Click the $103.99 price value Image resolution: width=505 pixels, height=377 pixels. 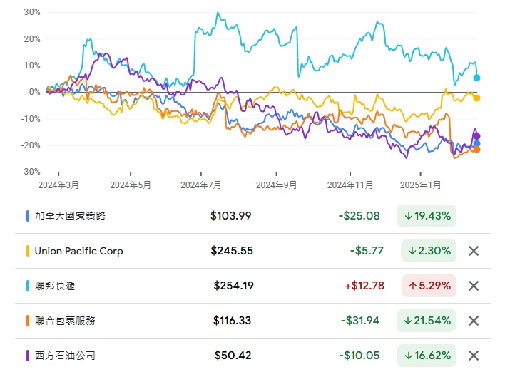231,216
